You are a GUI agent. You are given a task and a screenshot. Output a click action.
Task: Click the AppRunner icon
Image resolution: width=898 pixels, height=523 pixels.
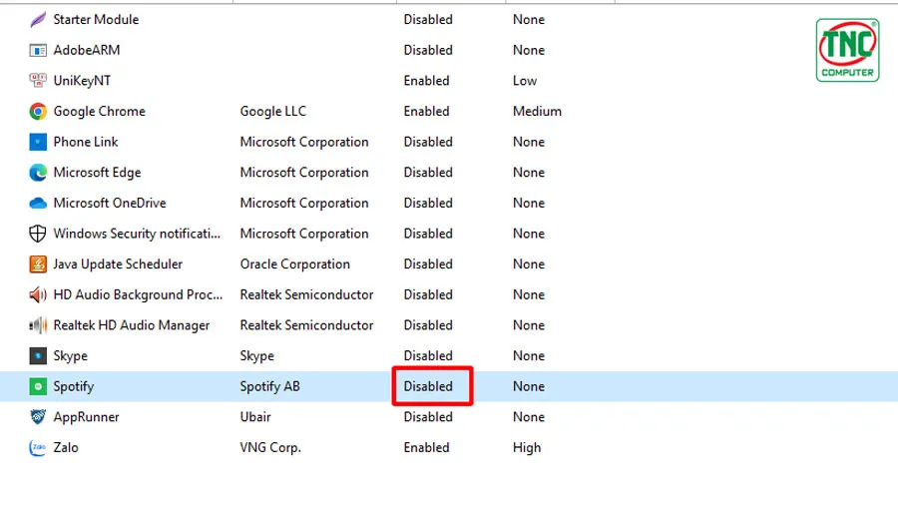pos(38,417)
